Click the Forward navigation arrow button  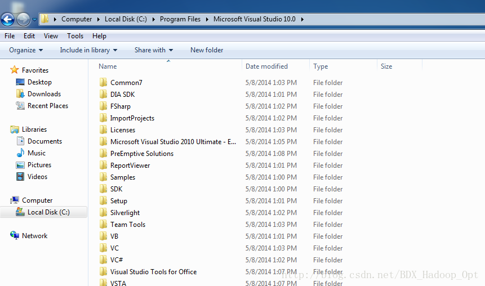coord(23,20)
